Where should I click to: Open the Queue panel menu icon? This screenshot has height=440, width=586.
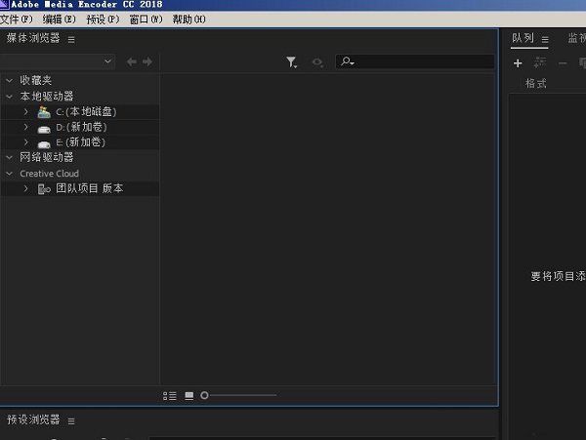tap(545, 40)
